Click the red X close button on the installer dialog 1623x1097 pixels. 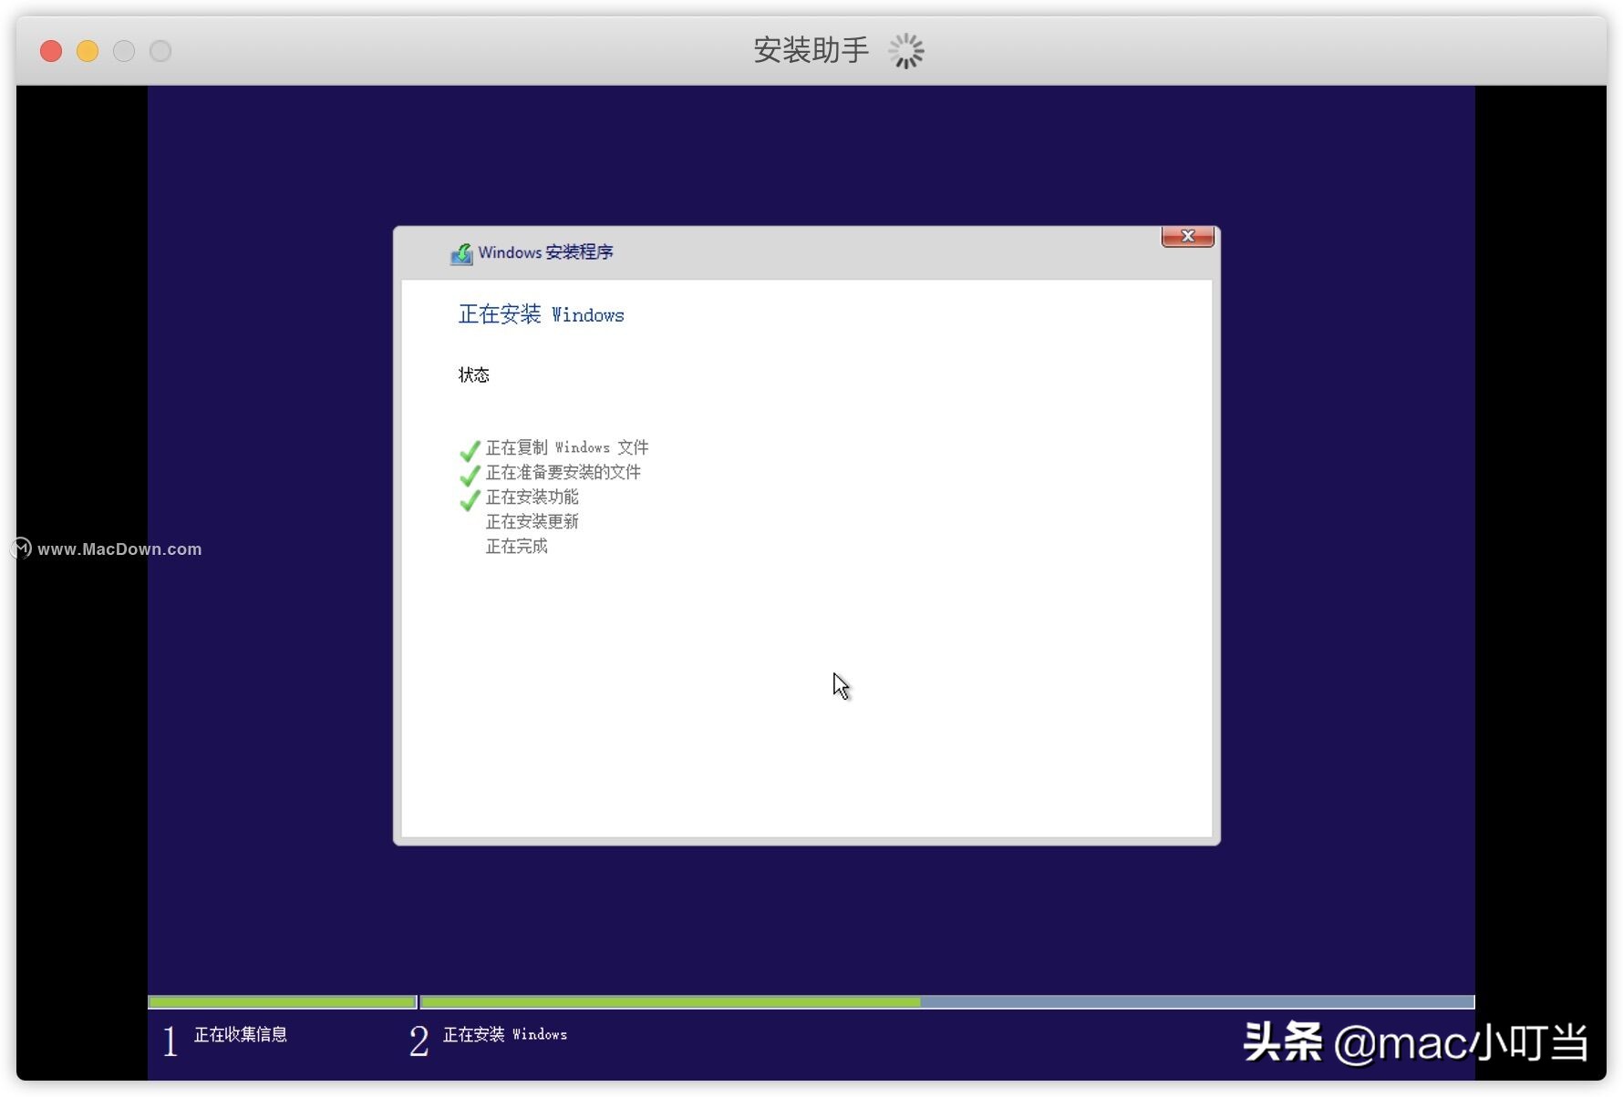click(x=1187, y=236)
